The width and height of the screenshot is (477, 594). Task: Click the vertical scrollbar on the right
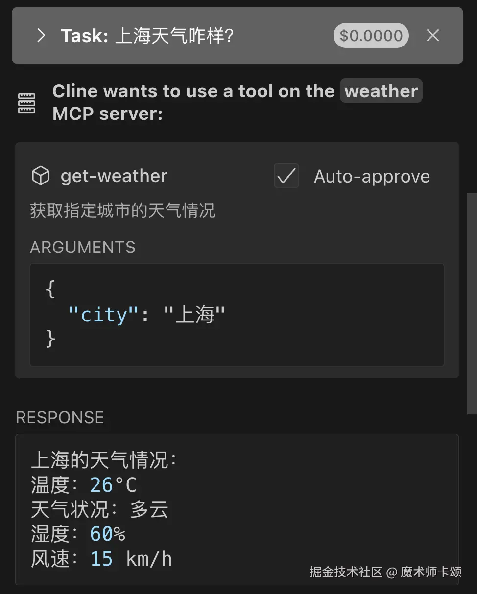(472, 303)
